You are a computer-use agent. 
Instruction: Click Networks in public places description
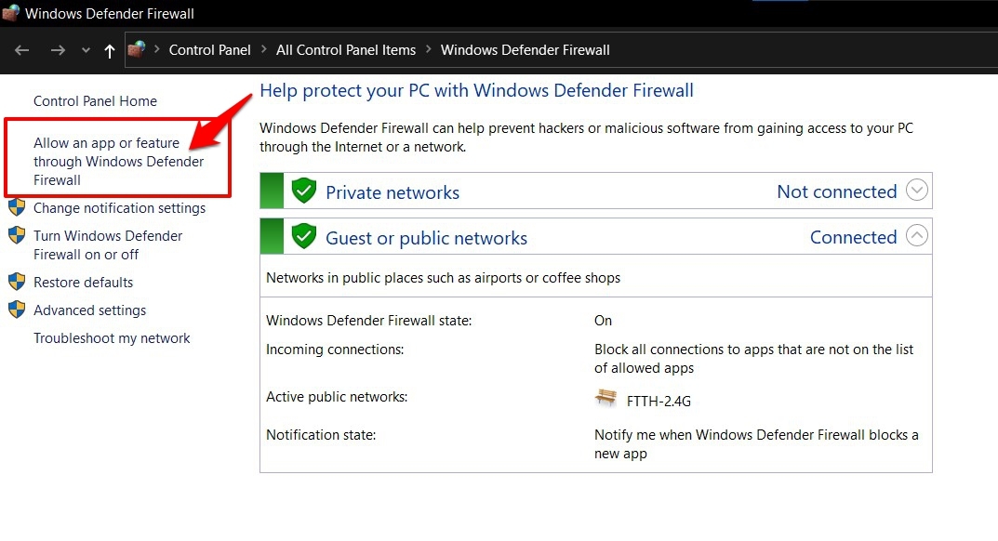click(443, 278)
